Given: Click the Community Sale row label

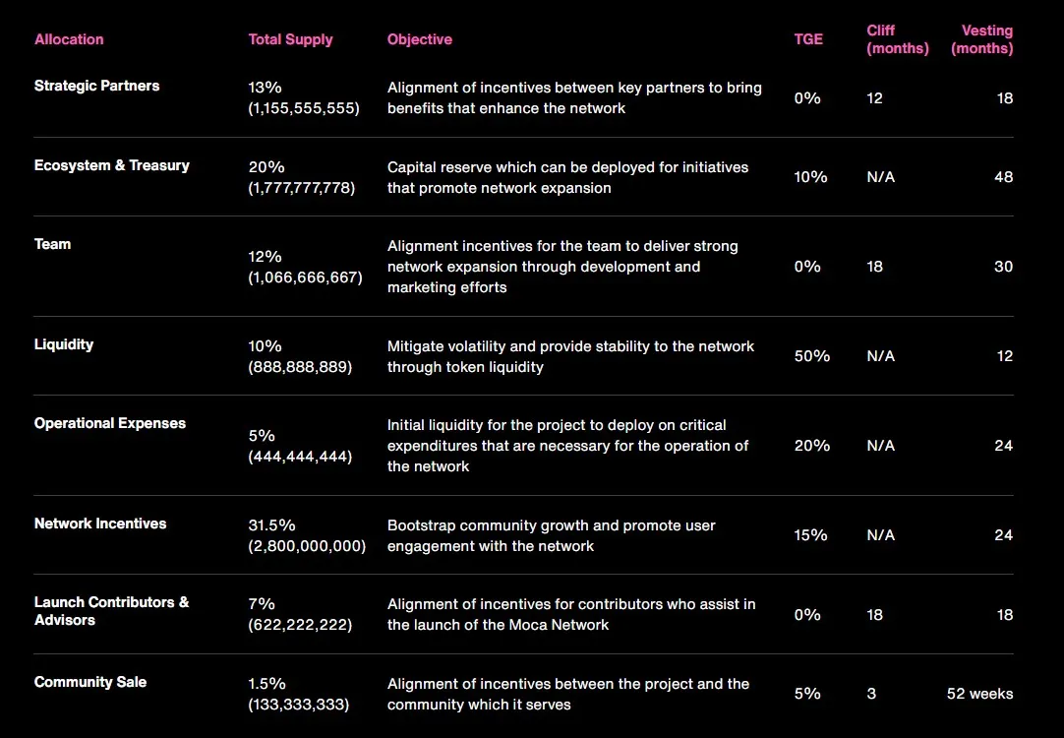Looking at the screenshot, I should click(x=90, y=682).
